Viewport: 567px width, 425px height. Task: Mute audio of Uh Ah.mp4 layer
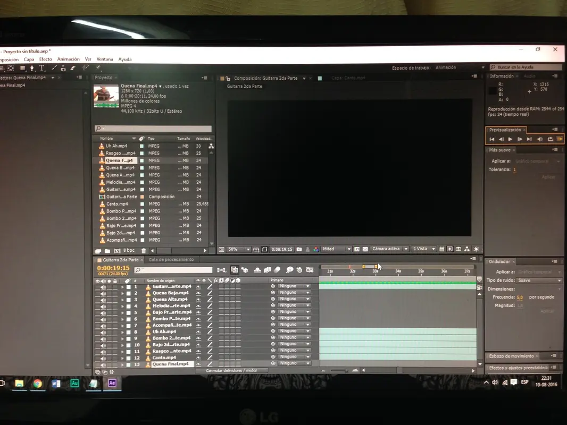[103, 332]
